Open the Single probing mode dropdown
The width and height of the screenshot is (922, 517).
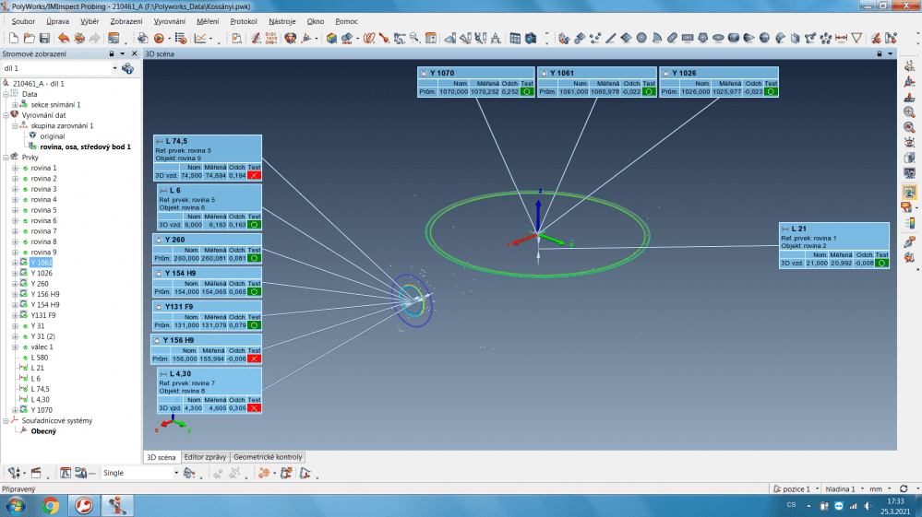176,473
